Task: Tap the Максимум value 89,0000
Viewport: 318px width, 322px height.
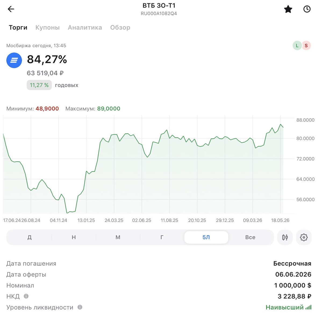Action: (109, 109)
